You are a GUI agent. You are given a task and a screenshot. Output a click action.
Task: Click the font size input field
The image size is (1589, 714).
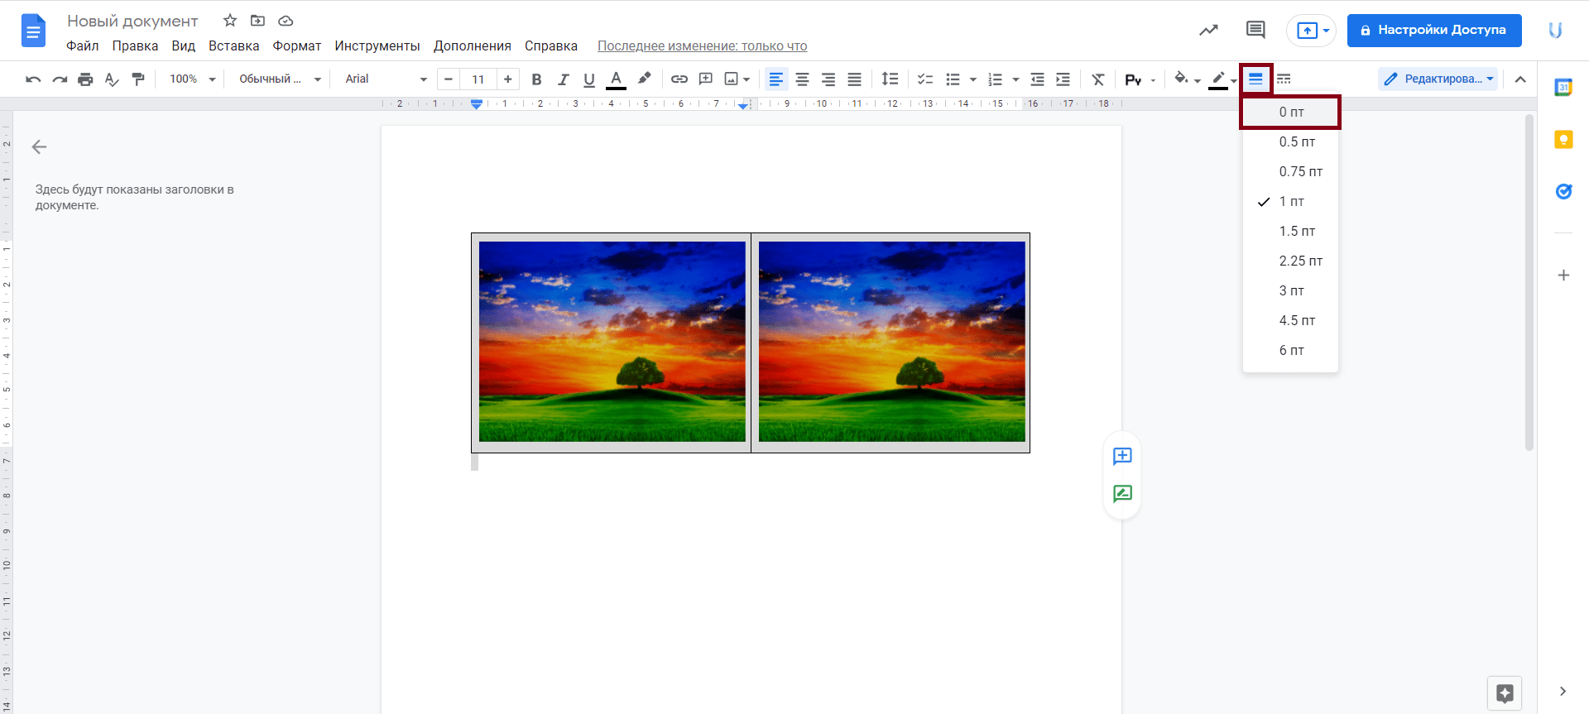(x=478, y=79)
